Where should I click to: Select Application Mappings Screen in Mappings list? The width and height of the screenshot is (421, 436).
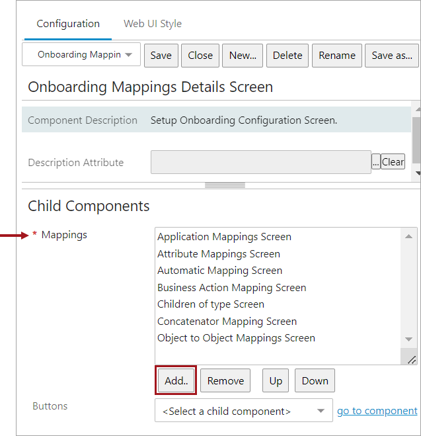[225, 237]
